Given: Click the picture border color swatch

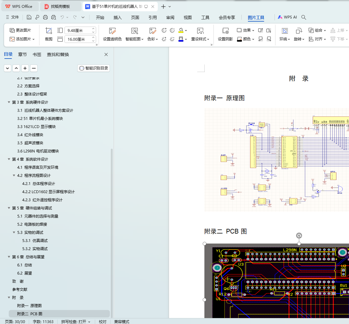Looking at the screenshot, I should click(x=181, y=39).
